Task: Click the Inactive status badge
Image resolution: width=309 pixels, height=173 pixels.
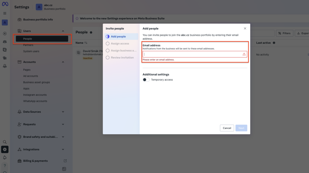Action: pos(88,58)
